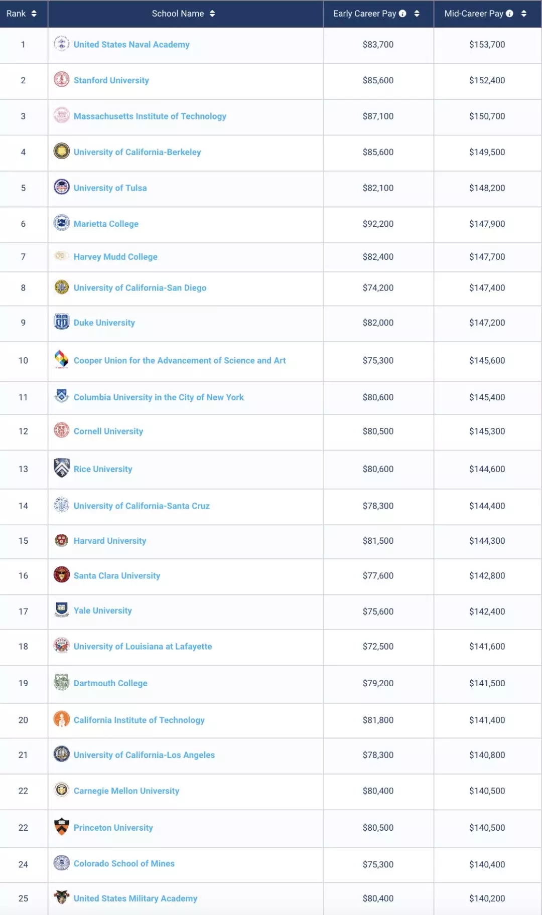Select the School Name column header

coord(178,14)
